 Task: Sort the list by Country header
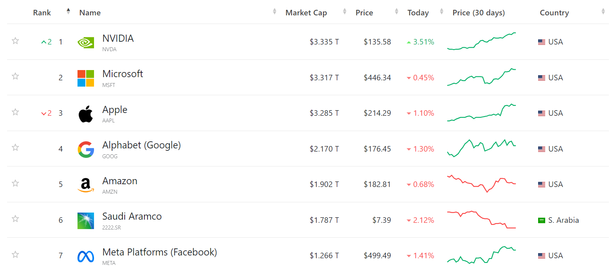[x=554, y=13]
